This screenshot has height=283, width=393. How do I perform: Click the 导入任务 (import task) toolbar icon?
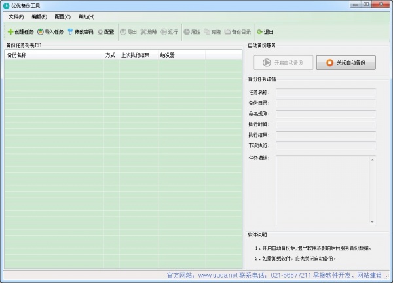point(41,32)
